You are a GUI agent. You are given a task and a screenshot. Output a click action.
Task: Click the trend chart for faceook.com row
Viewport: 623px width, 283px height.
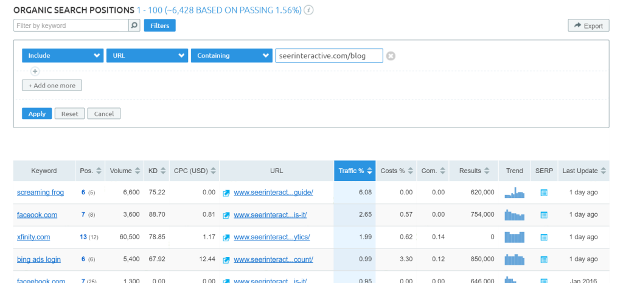[x=514, y=215]
